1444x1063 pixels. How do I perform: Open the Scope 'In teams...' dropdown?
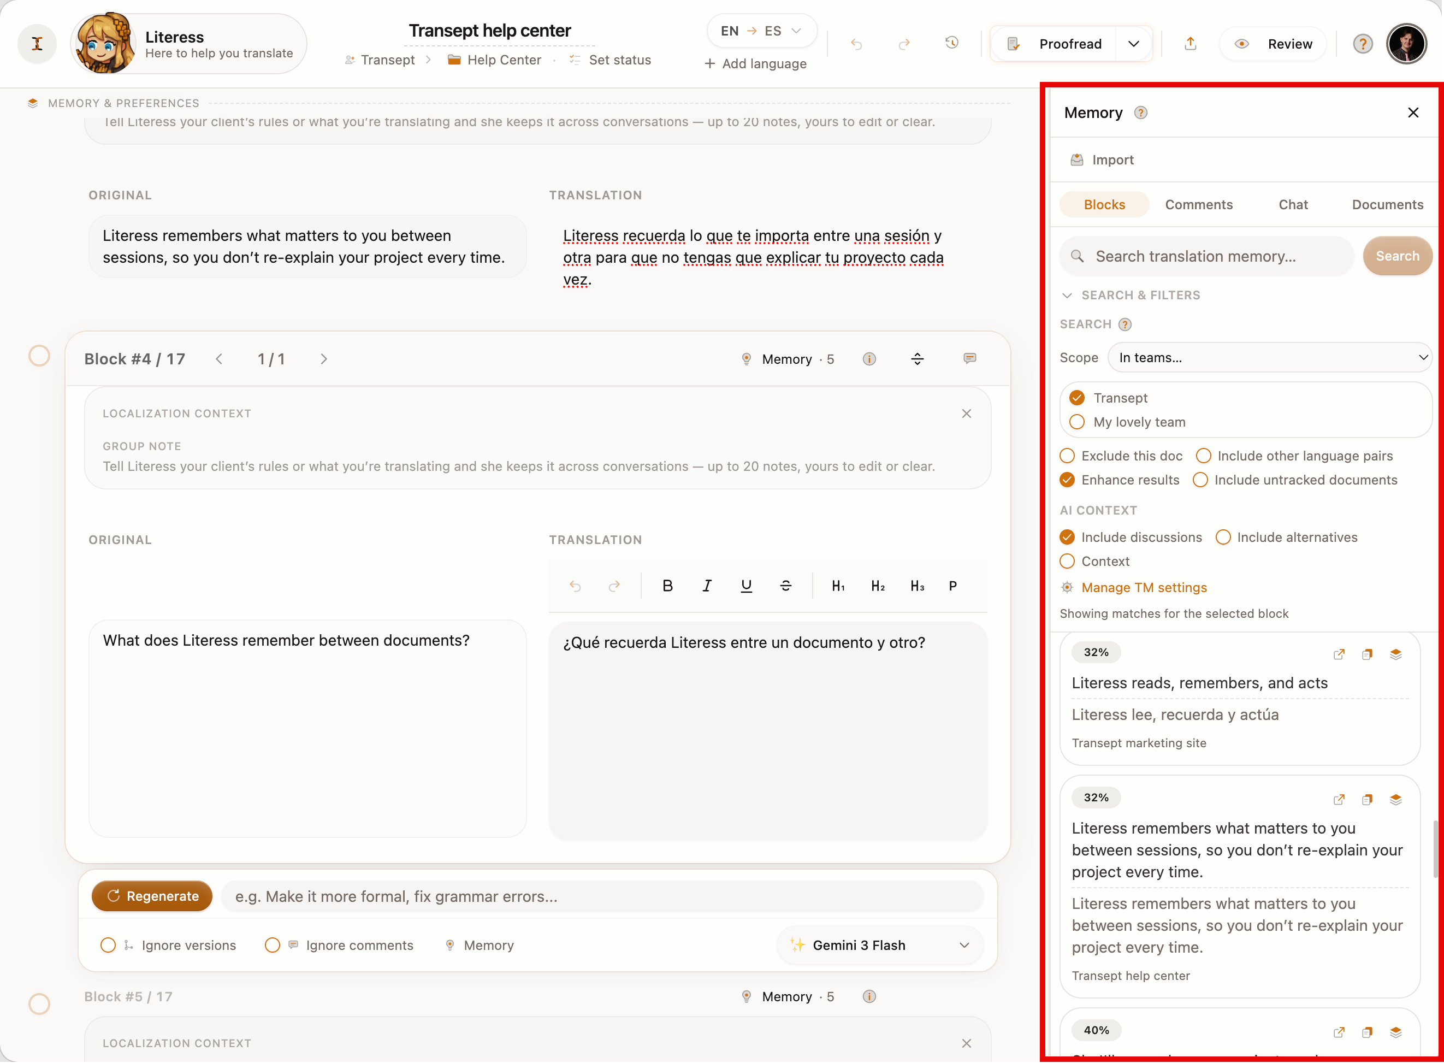[1270, 358]
